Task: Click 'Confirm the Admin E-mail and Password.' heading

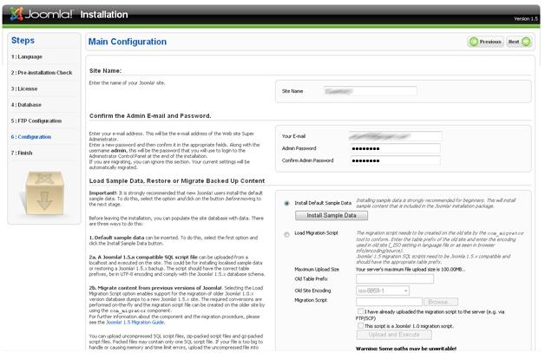Action: (150, 115)
